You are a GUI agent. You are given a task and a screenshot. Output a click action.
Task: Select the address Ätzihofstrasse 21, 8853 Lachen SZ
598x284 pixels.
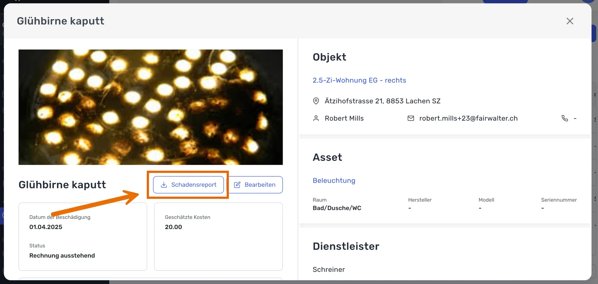383,101
